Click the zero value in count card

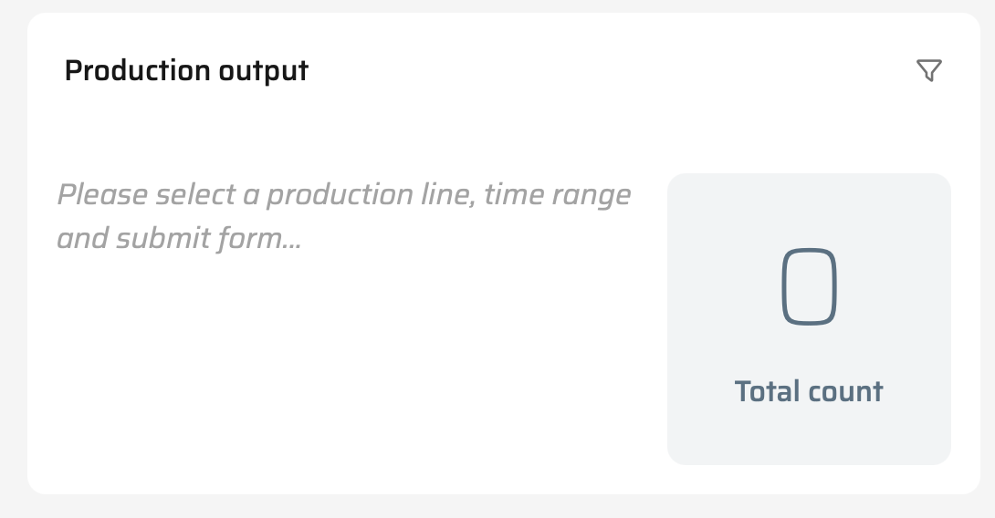(x=809, y=286)
